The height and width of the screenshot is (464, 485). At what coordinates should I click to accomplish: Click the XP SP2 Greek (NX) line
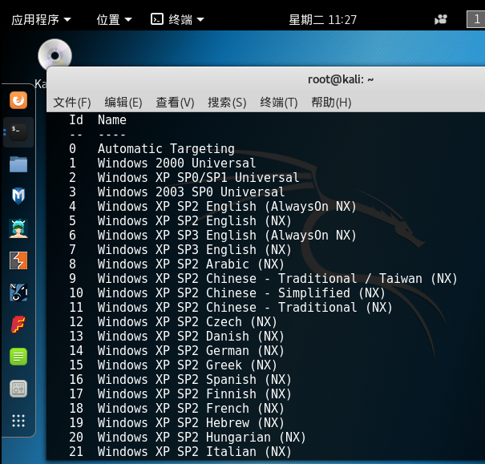(x=187, y=365)
